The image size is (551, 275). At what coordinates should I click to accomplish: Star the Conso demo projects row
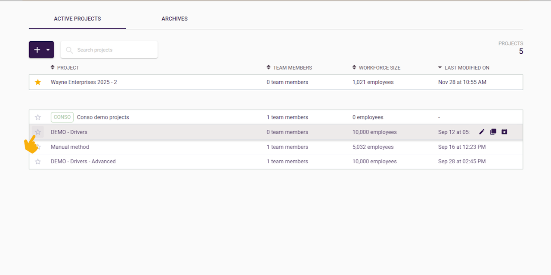pyautogui.click(x=38, y=117)
